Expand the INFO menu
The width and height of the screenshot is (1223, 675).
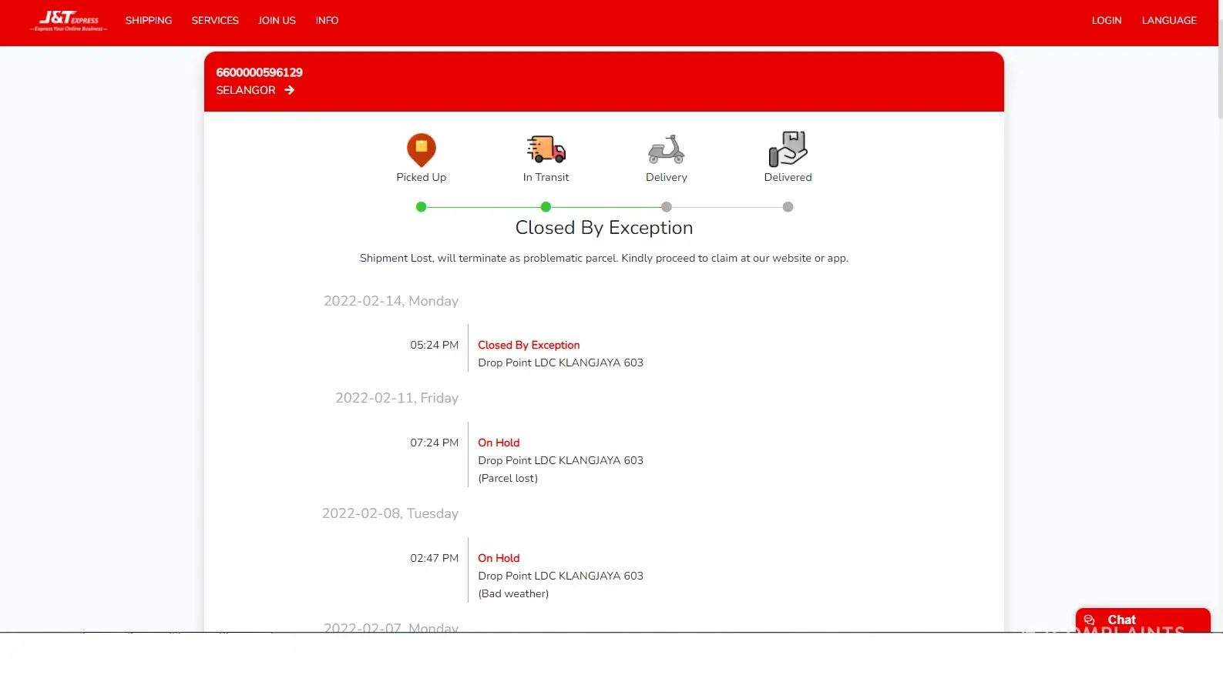tap(327, 21)
